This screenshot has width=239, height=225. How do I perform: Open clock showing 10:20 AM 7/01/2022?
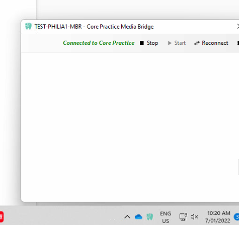218,217
